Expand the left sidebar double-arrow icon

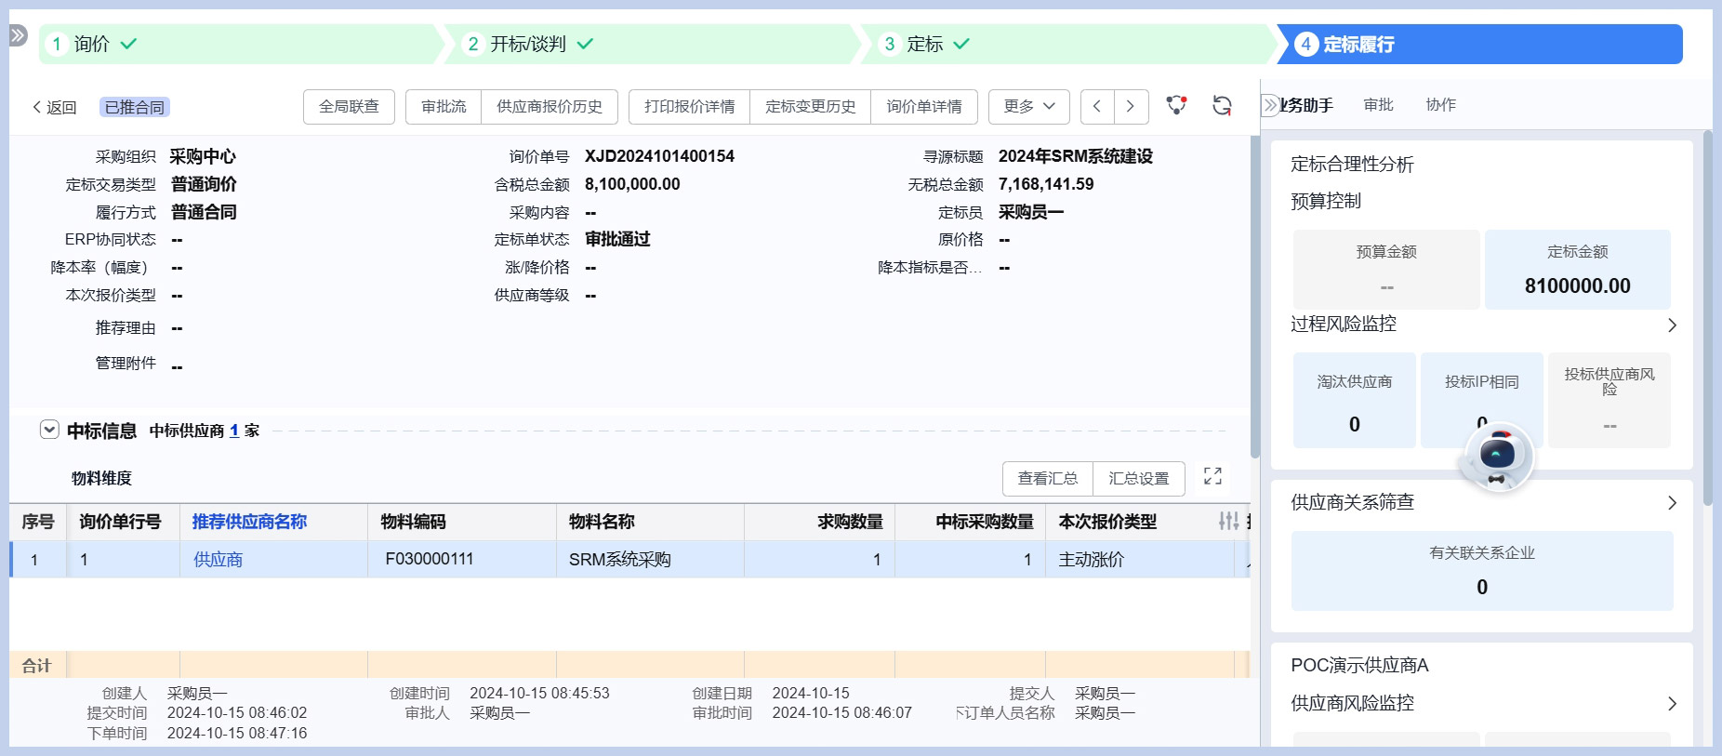pyautogui.click(x=19, y=35)
